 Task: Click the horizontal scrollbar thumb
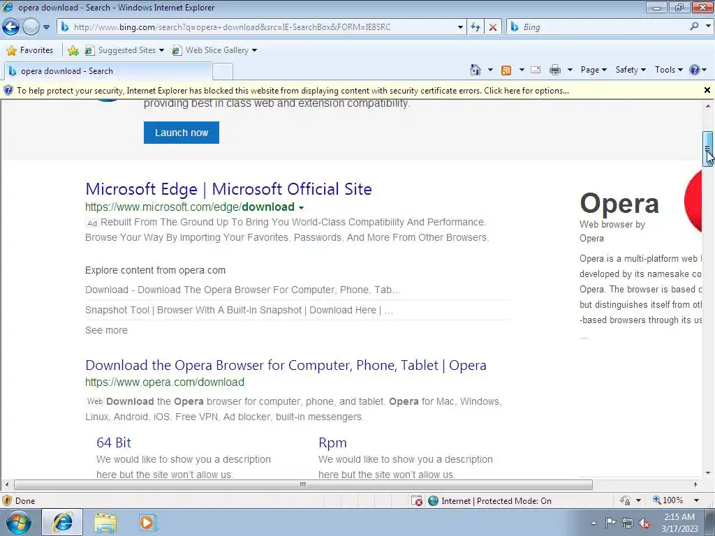tap(303, 484)
